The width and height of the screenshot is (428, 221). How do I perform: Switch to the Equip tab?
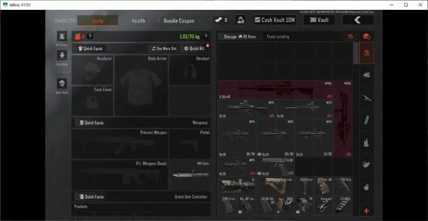(x=98, y=21)
